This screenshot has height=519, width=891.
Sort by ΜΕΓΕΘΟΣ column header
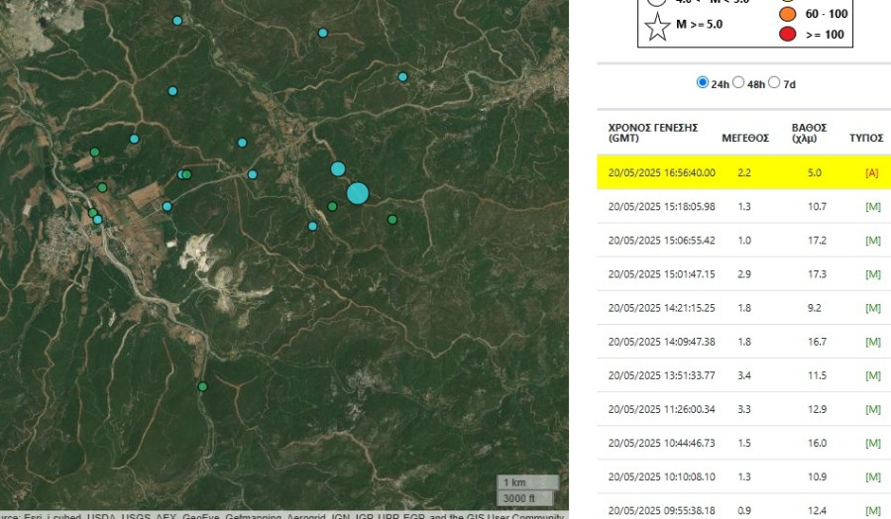point(744,138)
